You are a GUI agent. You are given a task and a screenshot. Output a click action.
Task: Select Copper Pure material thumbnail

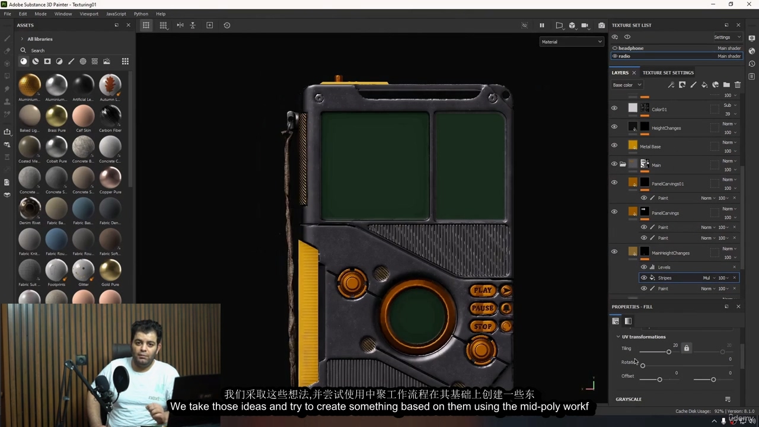pos(110,177)
